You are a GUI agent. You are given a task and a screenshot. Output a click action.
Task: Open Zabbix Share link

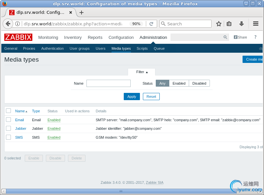(x=240, y=37)
